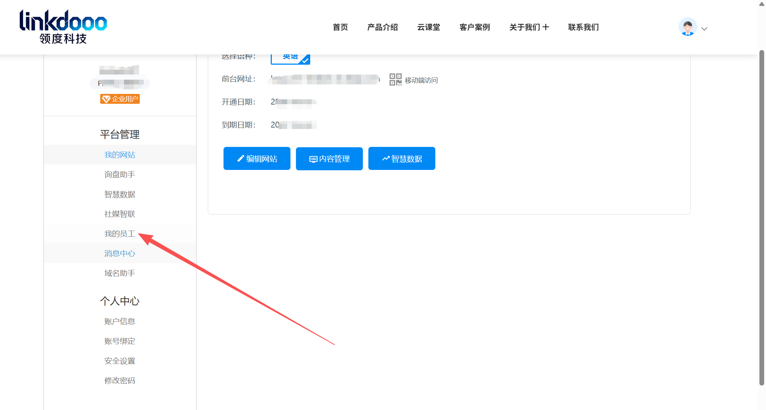Click the 编辑网站 button

coord(257,159)
